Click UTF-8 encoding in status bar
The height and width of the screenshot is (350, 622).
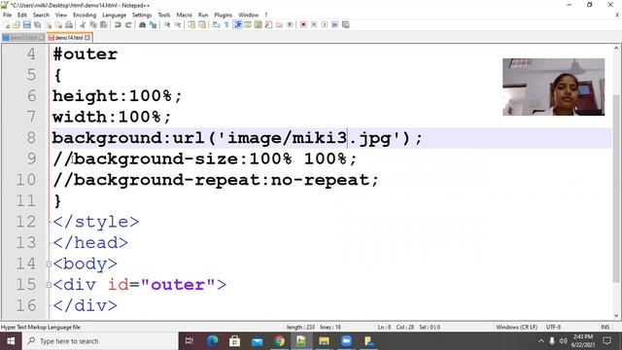(x=553, y=328)
